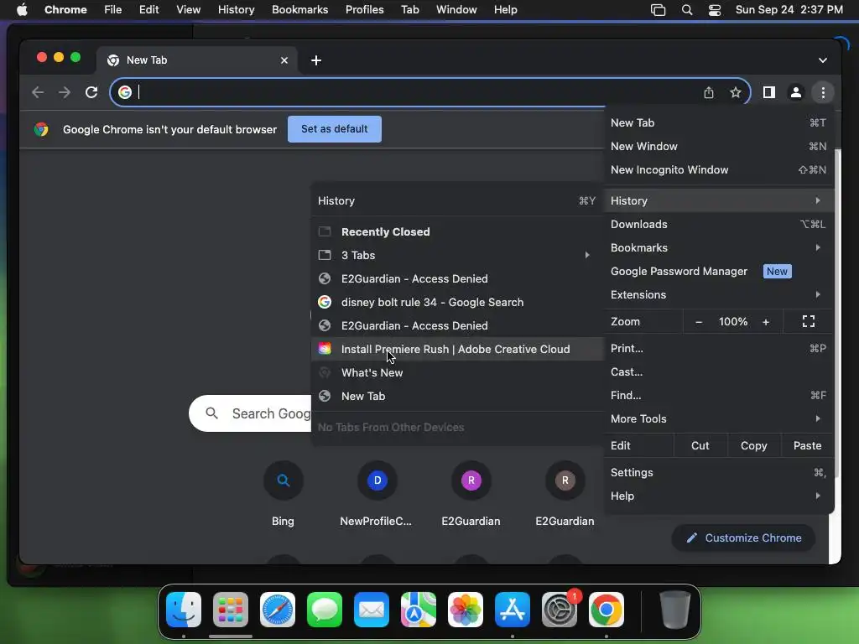Open the purple E2Guardian shortcut
The height and width of the screenshot is (644, 859).
pyautogui.click(x=471, y=480)
